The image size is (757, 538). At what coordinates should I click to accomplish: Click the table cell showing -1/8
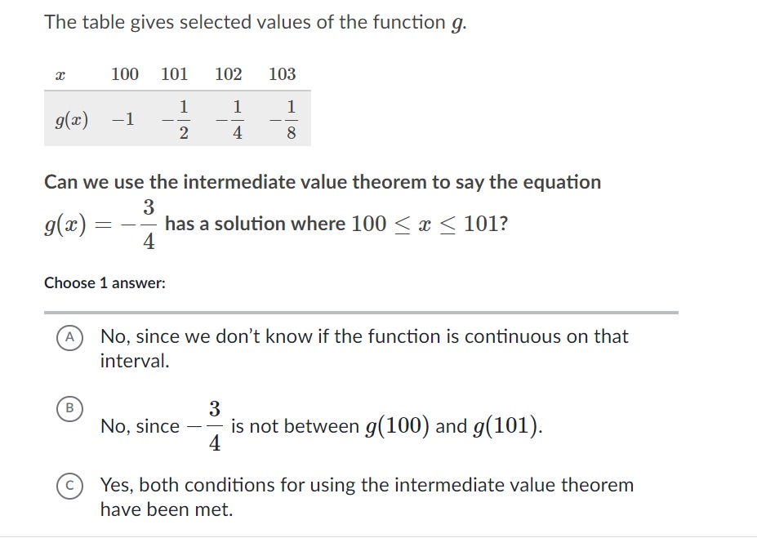[x=285, y=118]
